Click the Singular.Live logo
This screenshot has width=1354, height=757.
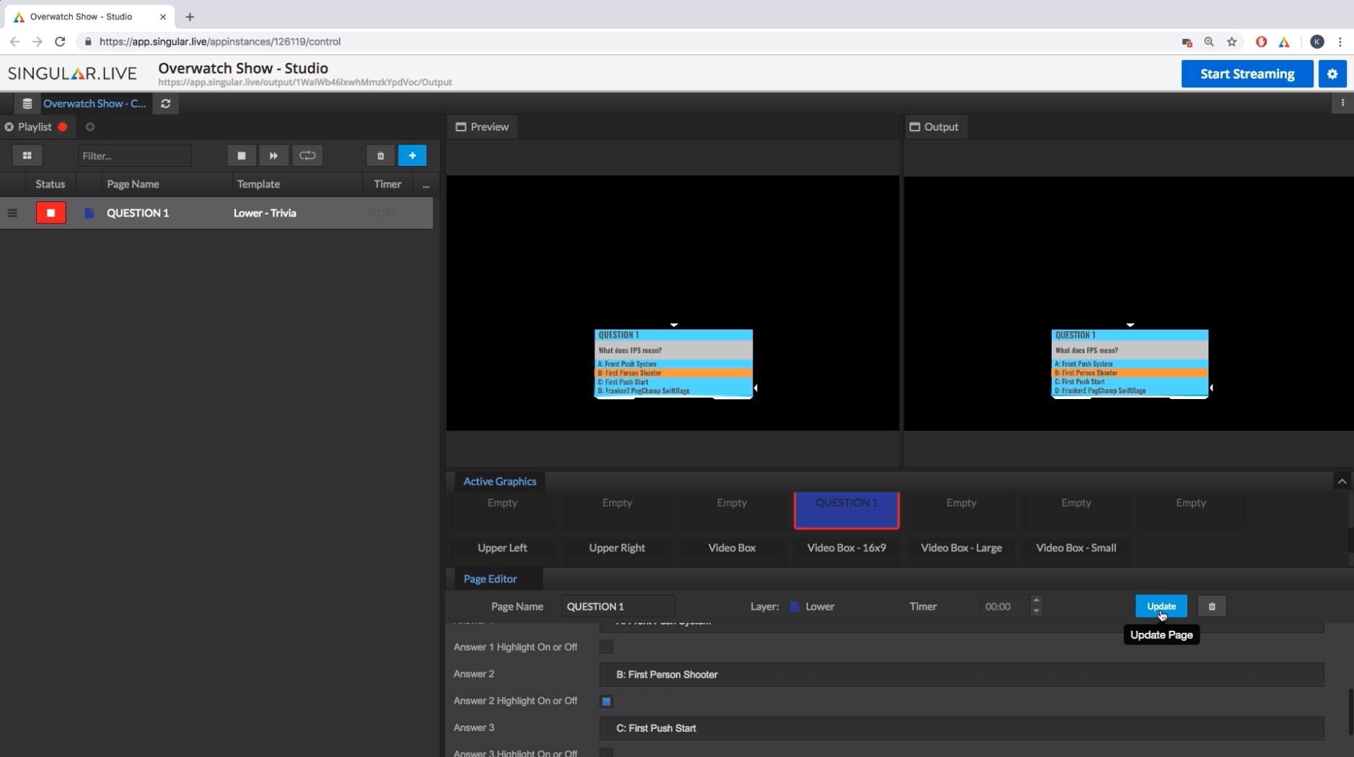pyautogui.click(x=72, y=73)
